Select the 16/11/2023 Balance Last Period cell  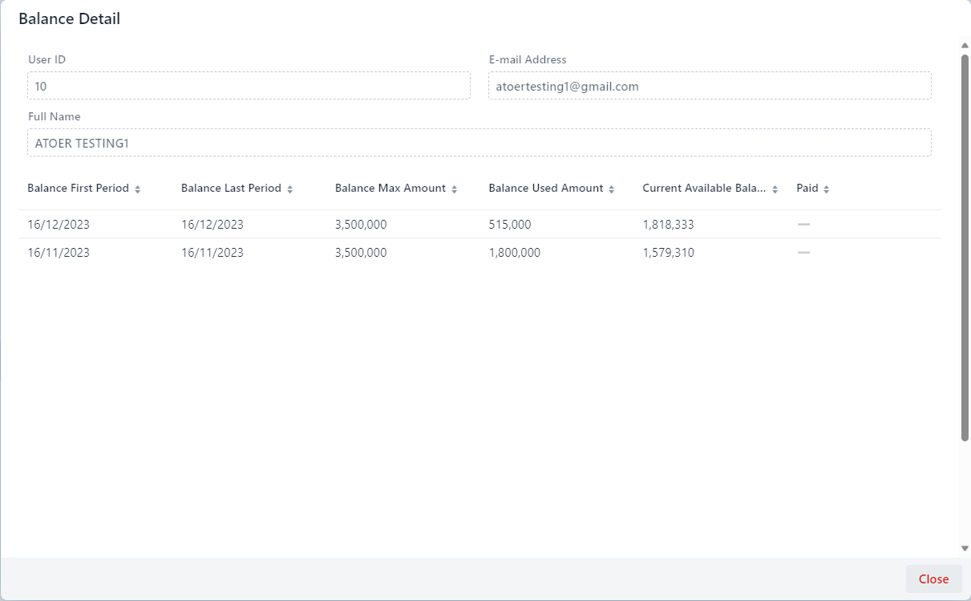point(212,253)
